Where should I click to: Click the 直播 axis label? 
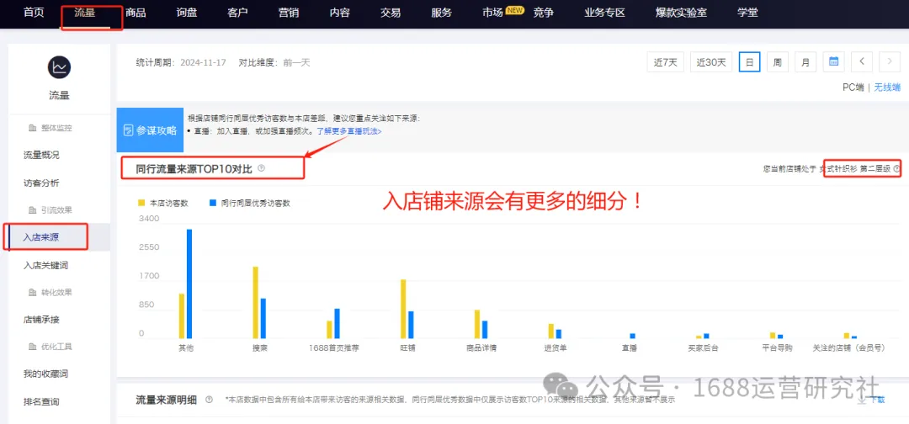(x=629, y=348)
